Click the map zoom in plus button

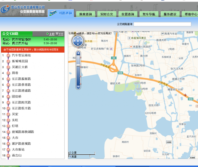click(x=78, y=53)
